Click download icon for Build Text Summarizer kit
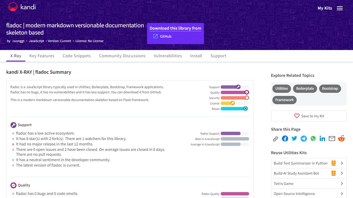 coord(334,163)
